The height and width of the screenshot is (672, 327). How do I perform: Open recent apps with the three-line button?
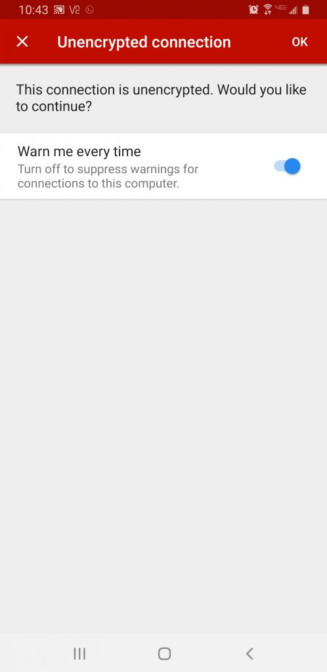click(79, 654)
